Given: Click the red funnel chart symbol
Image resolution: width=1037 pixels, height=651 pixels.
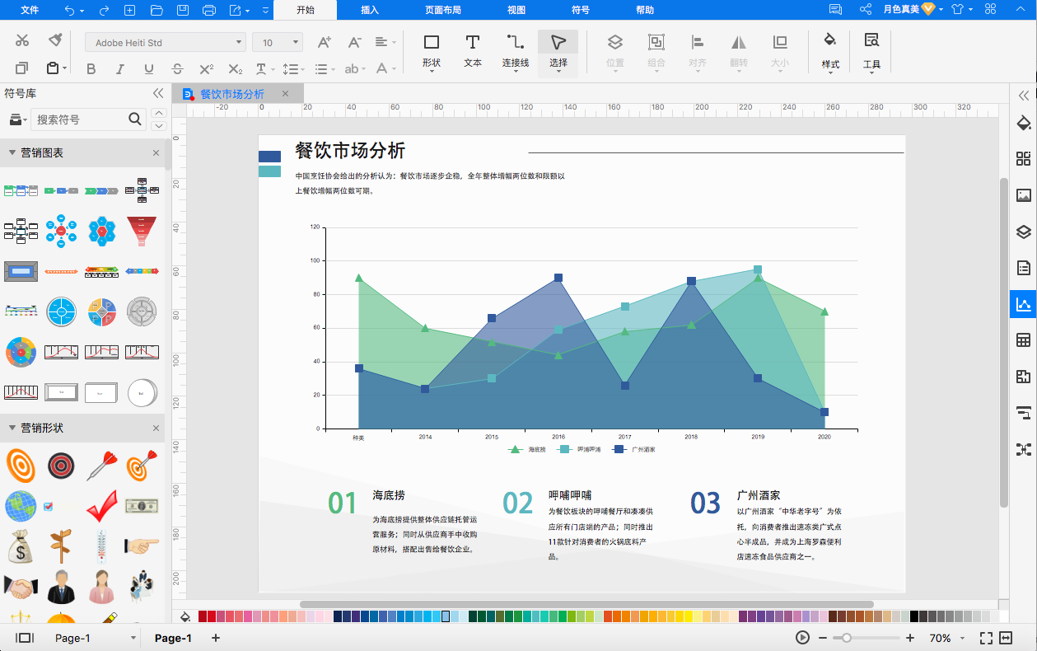Looking at the screenshot, I should pos(142,231).
